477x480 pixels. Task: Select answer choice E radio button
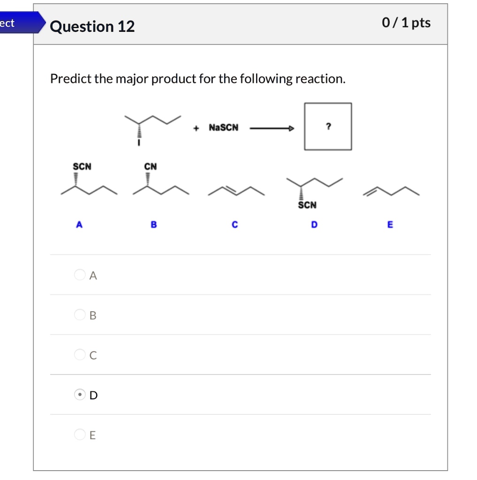click(79, 434)
